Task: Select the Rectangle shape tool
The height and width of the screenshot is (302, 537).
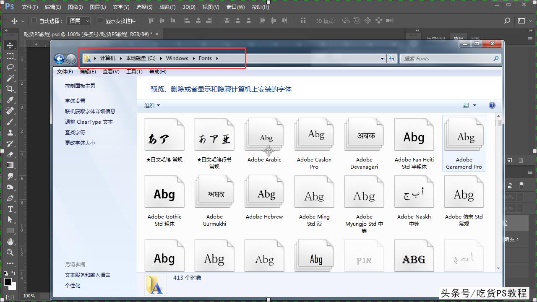Action: pos(10,231)
